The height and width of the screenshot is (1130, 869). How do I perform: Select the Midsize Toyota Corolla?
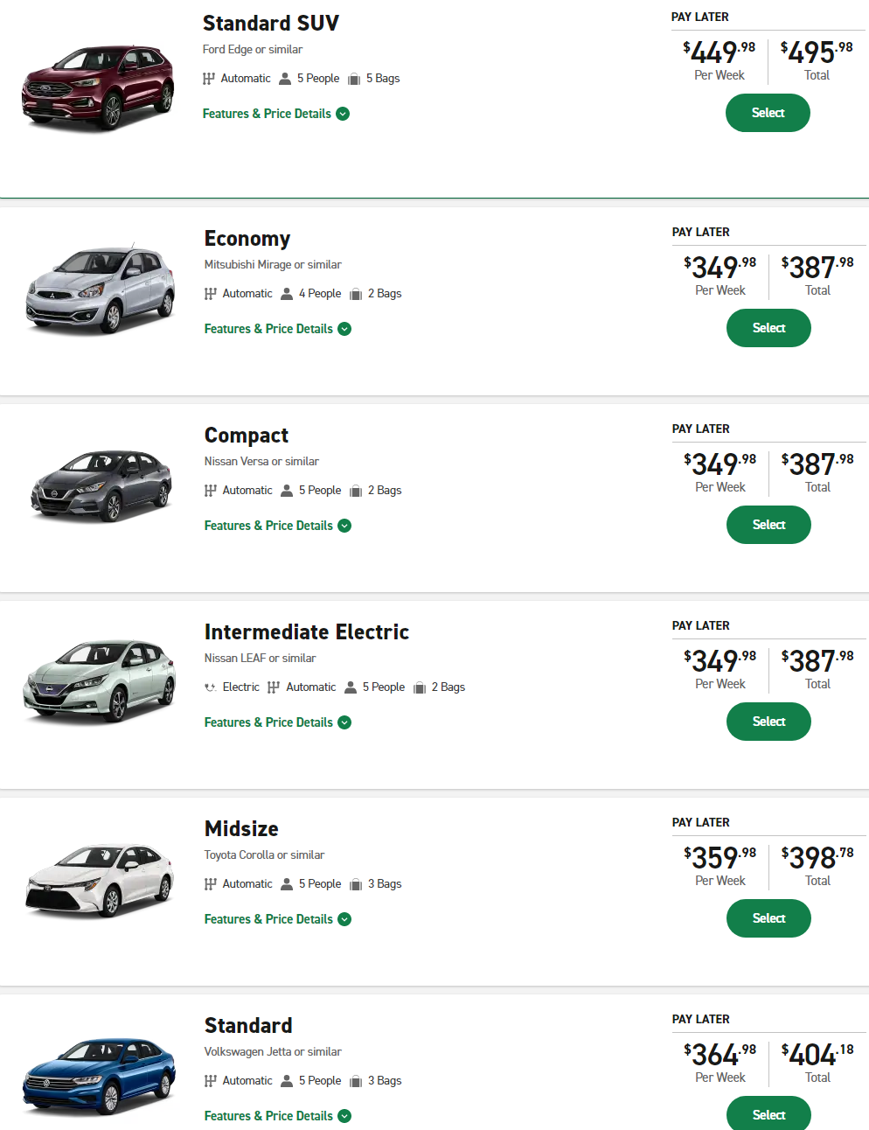pyautogui.click(x=768, y=918)
